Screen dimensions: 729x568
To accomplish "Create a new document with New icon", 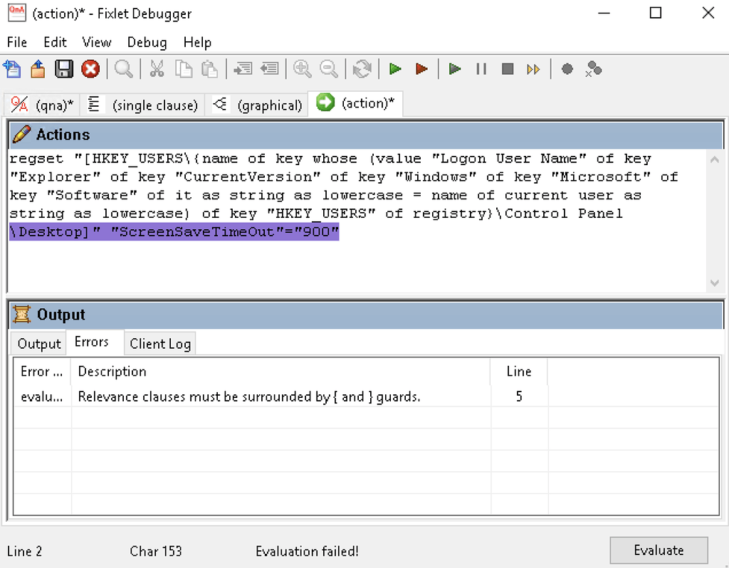I will pyautogui.click(x=13, y=69).
